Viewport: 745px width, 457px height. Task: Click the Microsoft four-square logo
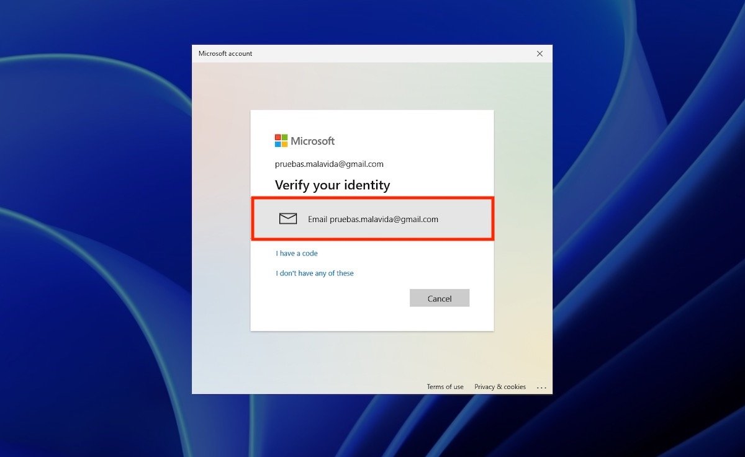tap(281, 141)
